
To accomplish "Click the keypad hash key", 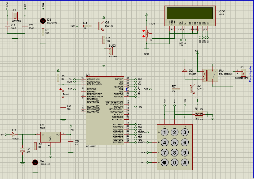I will (x=185, y=163).
